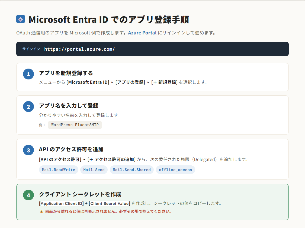The height and width of the screenshot is (228, 305).
Task: Click the アプリ名を入力して登録 step title
Action: 69,106
